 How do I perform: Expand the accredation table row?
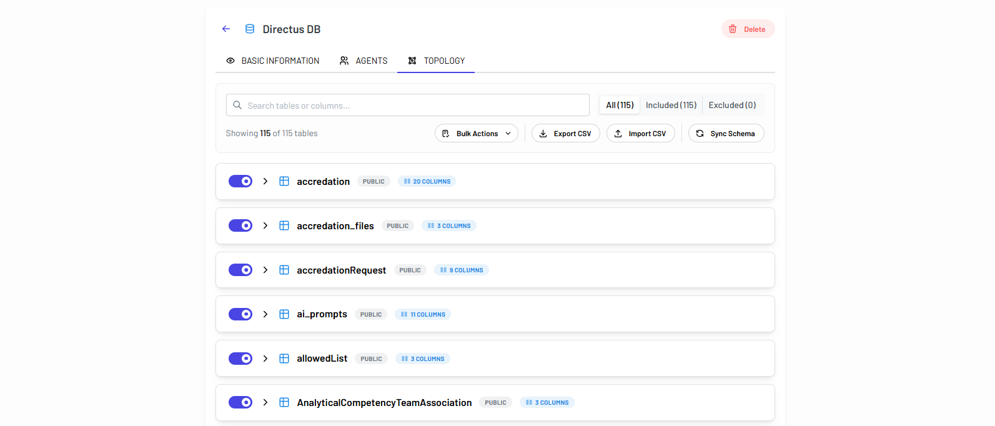click(265, 181)
